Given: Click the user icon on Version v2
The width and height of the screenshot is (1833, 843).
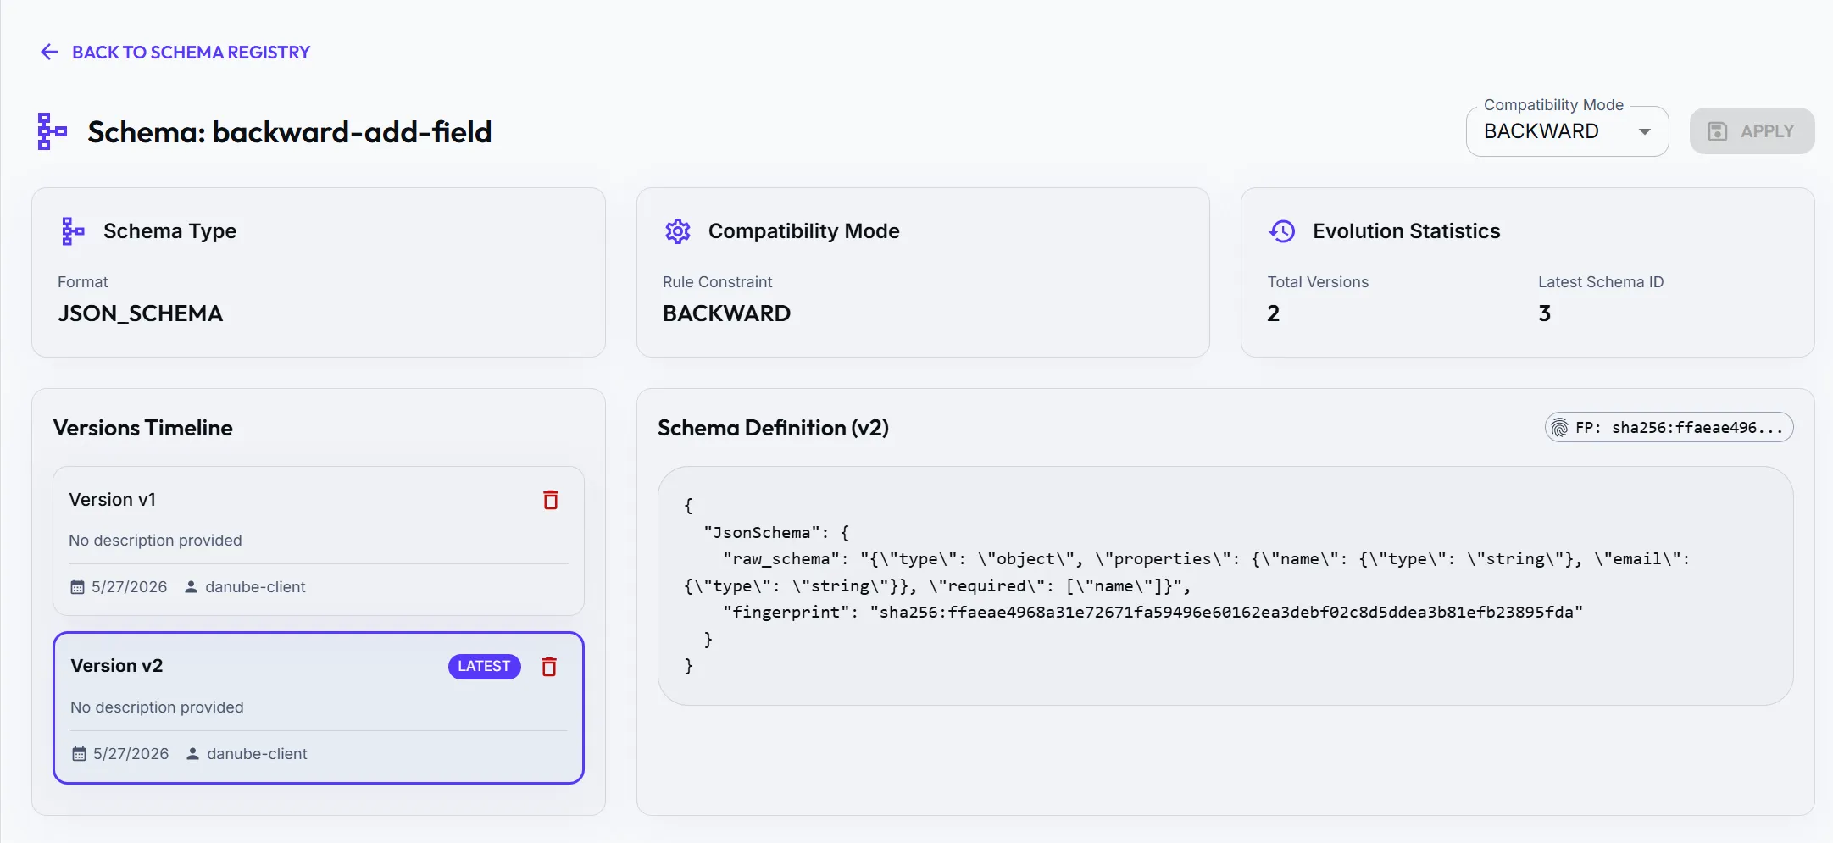Looking at the screenshot, I should 193,754.
